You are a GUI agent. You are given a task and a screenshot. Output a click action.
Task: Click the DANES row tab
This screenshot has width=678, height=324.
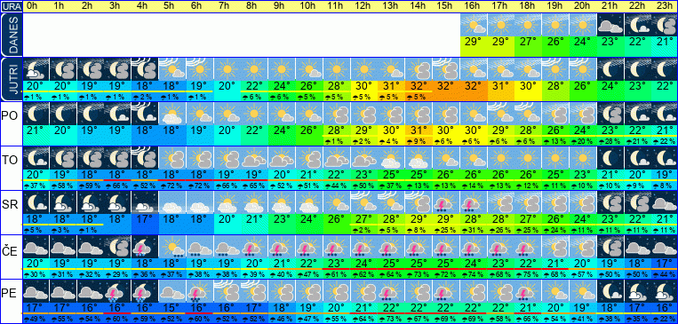[x=11, y=35]
